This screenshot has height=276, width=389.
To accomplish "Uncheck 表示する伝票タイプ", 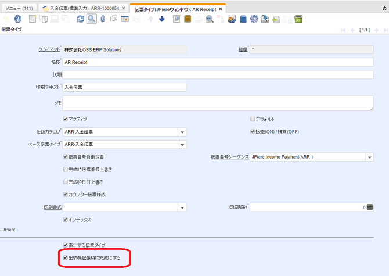I will coord(65,245).
